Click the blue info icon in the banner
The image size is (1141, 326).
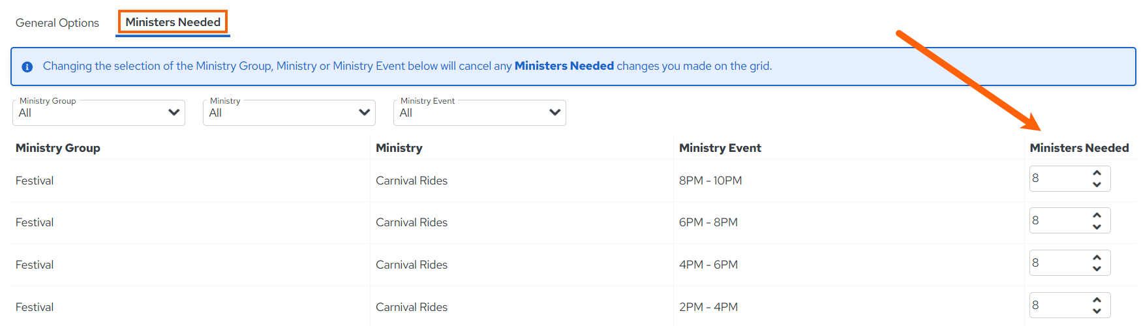pos(27,67)
